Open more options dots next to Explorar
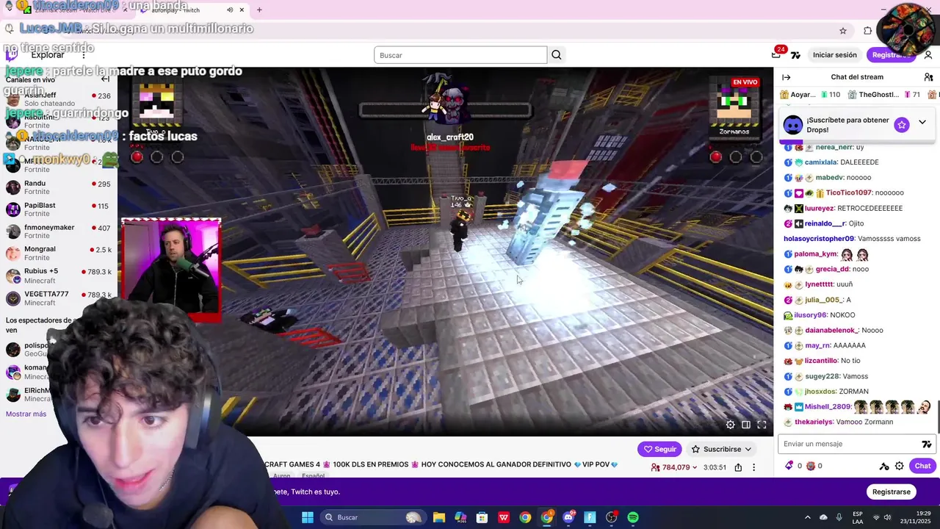 (84, 55)
